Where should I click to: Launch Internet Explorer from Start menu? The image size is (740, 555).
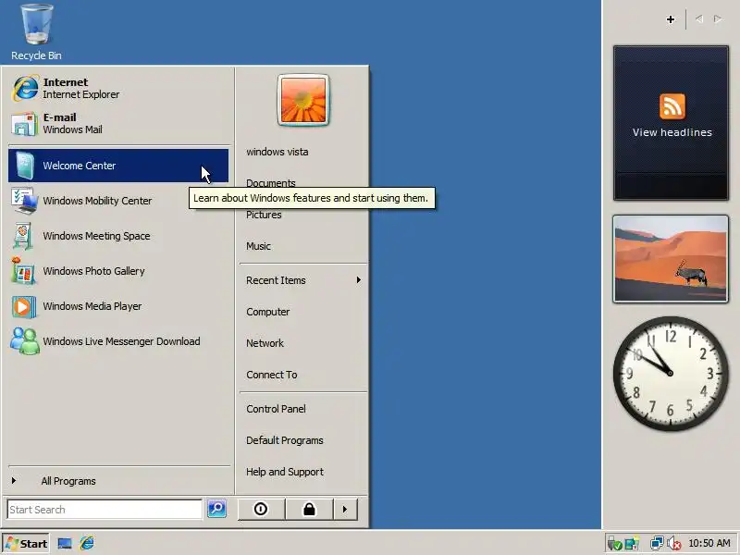[x=118, y=88]
